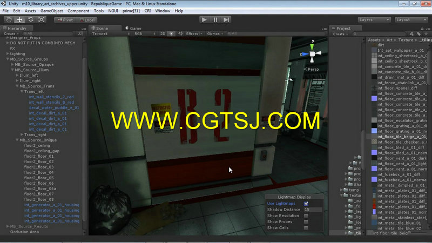
Task: Expand MB_Source_Results item
Action: click(8, 226)
